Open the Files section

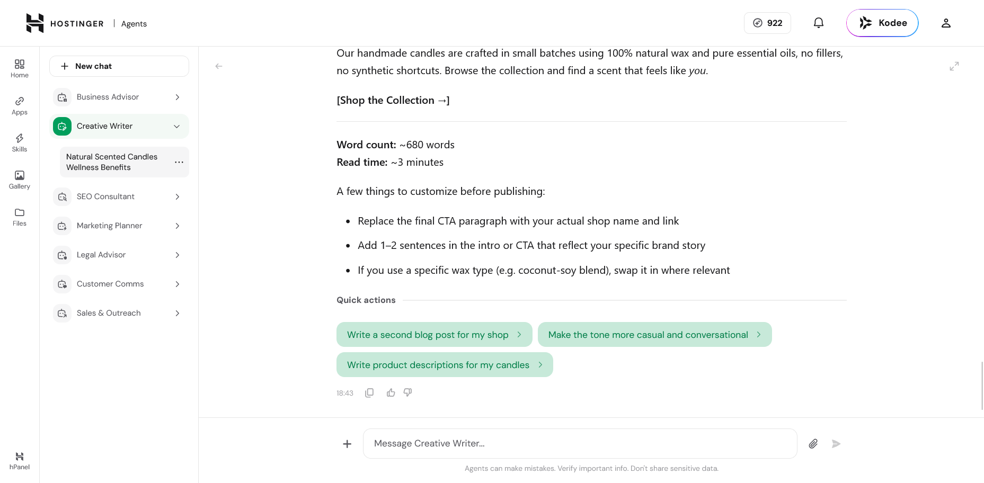(20, 217)
